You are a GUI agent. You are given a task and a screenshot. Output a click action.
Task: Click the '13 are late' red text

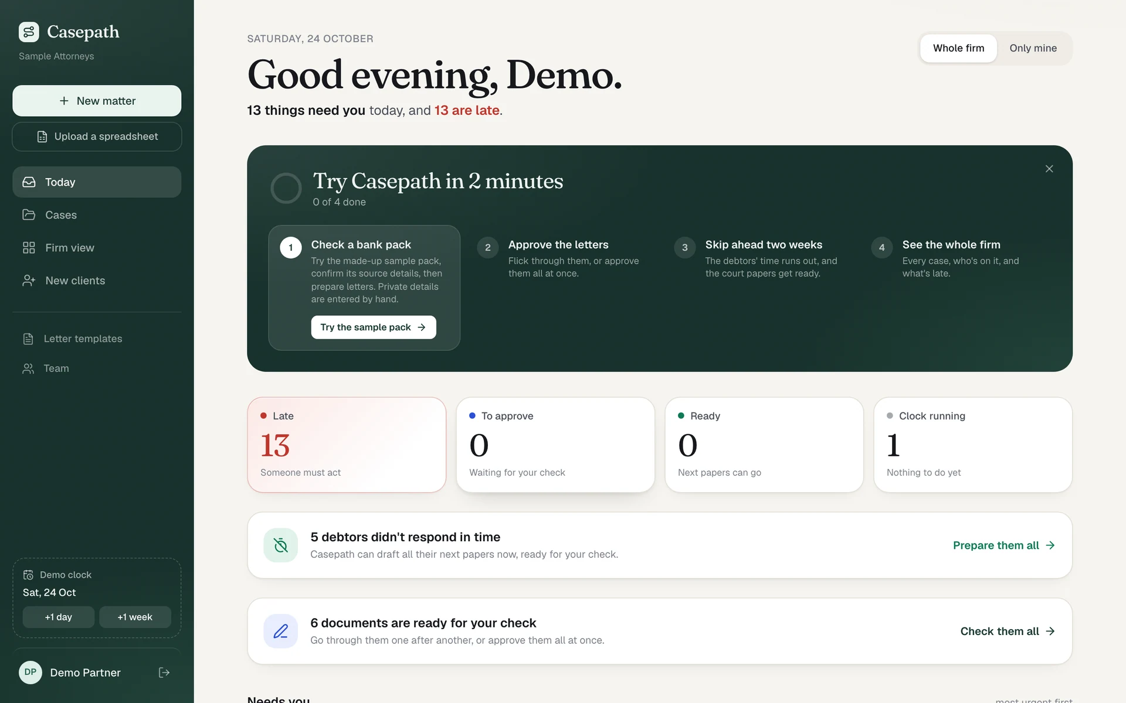click(x=467, y=110)
